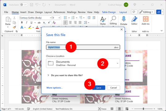Switch to the Design tab
The height and width of the screenshot is (111, 166).
(x=39, y=12)
